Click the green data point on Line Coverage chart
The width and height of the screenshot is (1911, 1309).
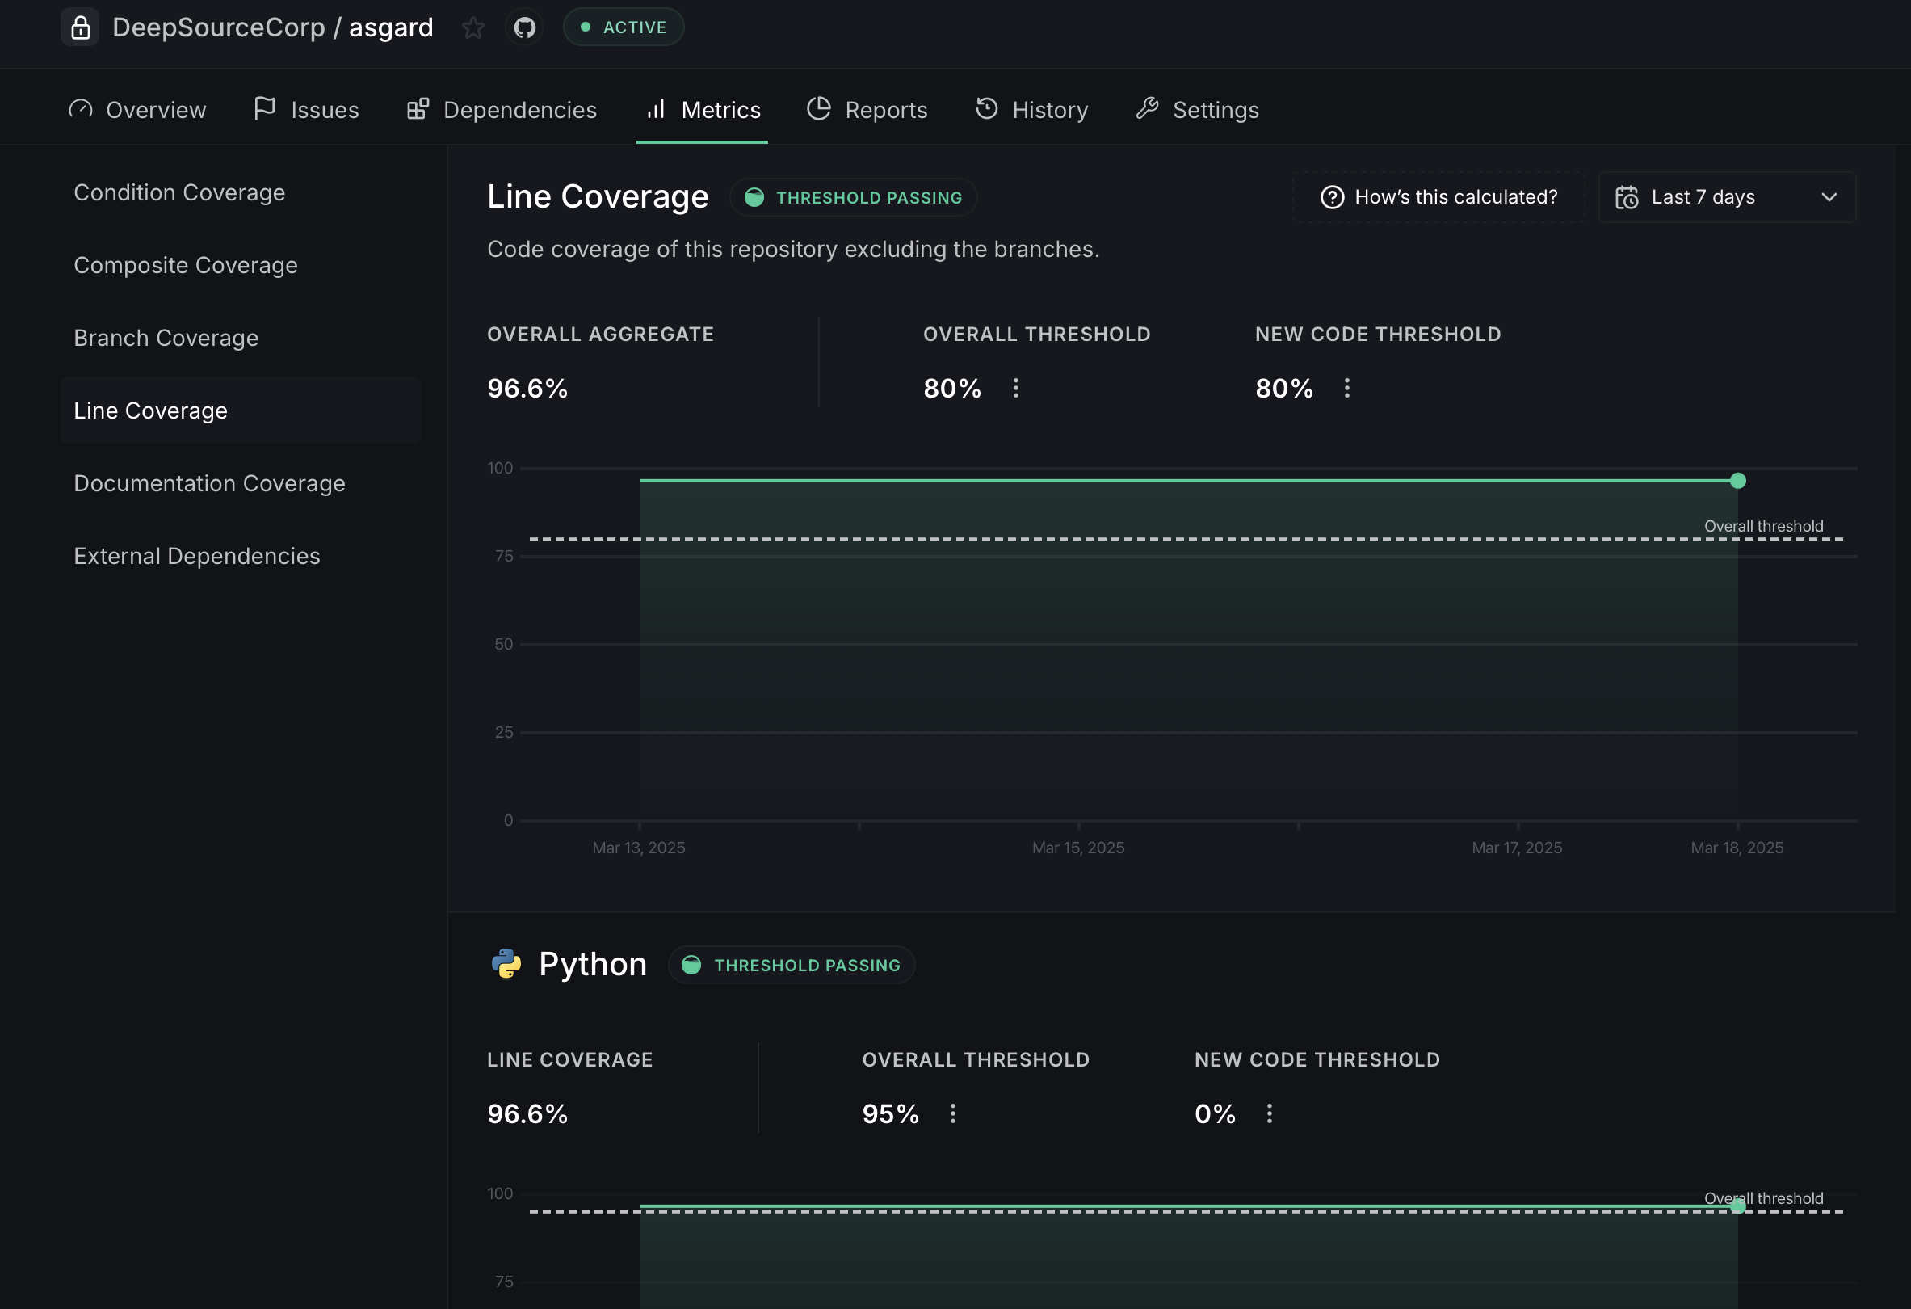point(1737,482)
